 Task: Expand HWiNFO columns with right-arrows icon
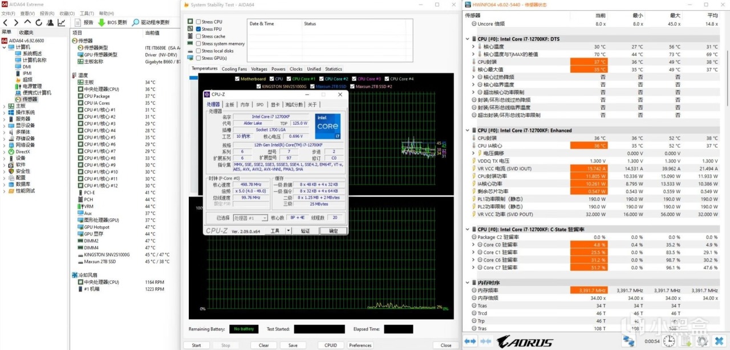[470, 341]
